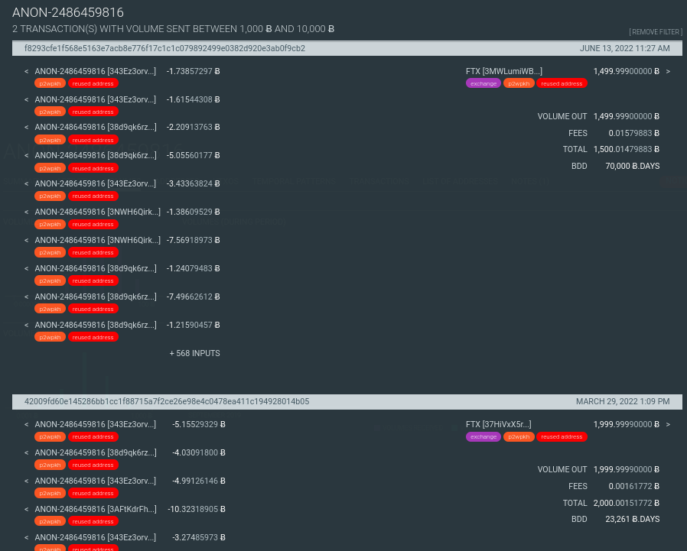Click exchange tag under FTX [3MWLumiWB...]
This screenshot has width=687, height=551.
pos(484,83)
